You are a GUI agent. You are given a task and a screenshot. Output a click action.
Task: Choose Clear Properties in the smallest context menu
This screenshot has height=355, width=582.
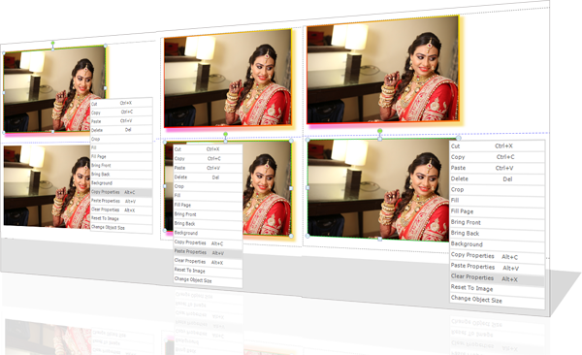point(121,210)
